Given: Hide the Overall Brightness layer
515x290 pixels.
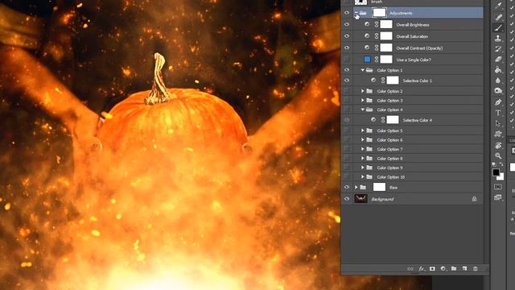Looking at the screenshot, I should point(347,24).
